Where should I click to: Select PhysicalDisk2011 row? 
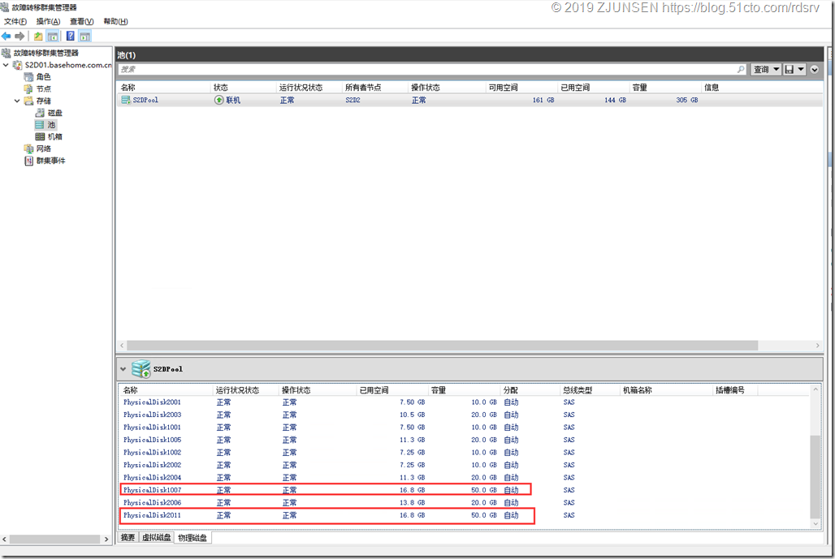[x=463, y=515]
